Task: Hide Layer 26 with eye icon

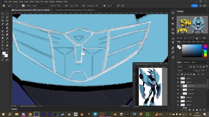Action: coord(178,86)
